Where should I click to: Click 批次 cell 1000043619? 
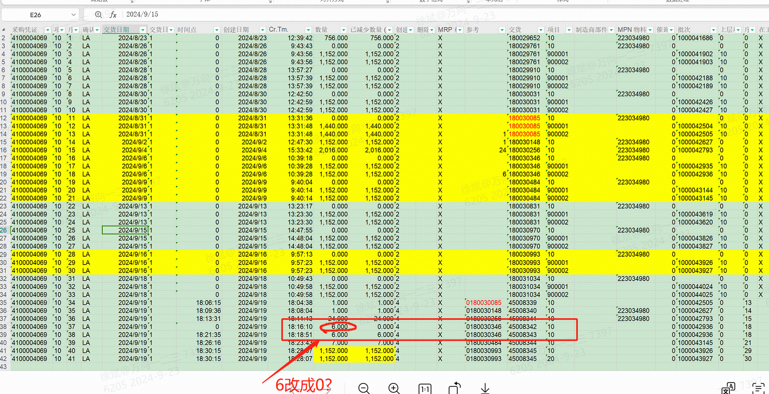(x=697, y=215)
